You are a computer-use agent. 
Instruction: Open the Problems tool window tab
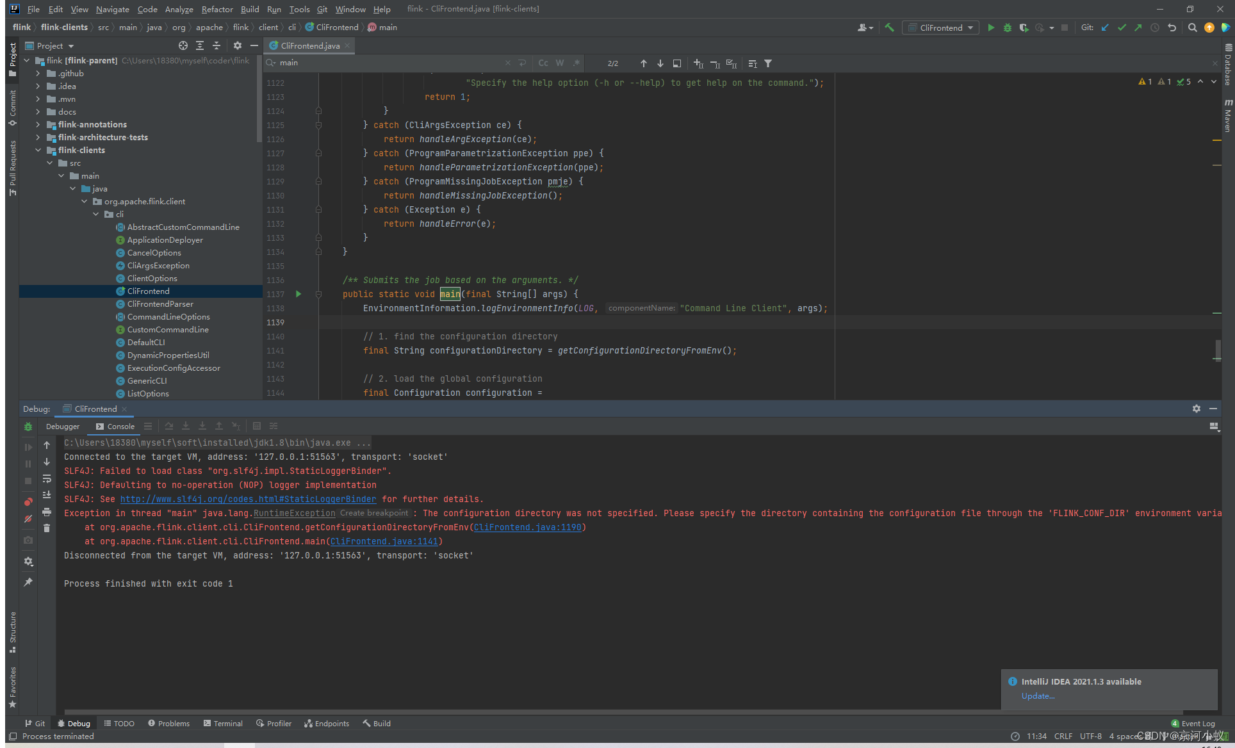[168, 724]
